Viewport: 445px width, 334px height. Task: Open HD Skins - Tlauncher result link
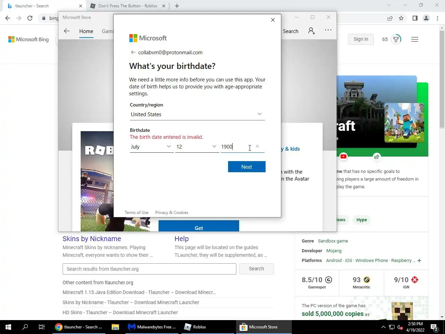120,312
